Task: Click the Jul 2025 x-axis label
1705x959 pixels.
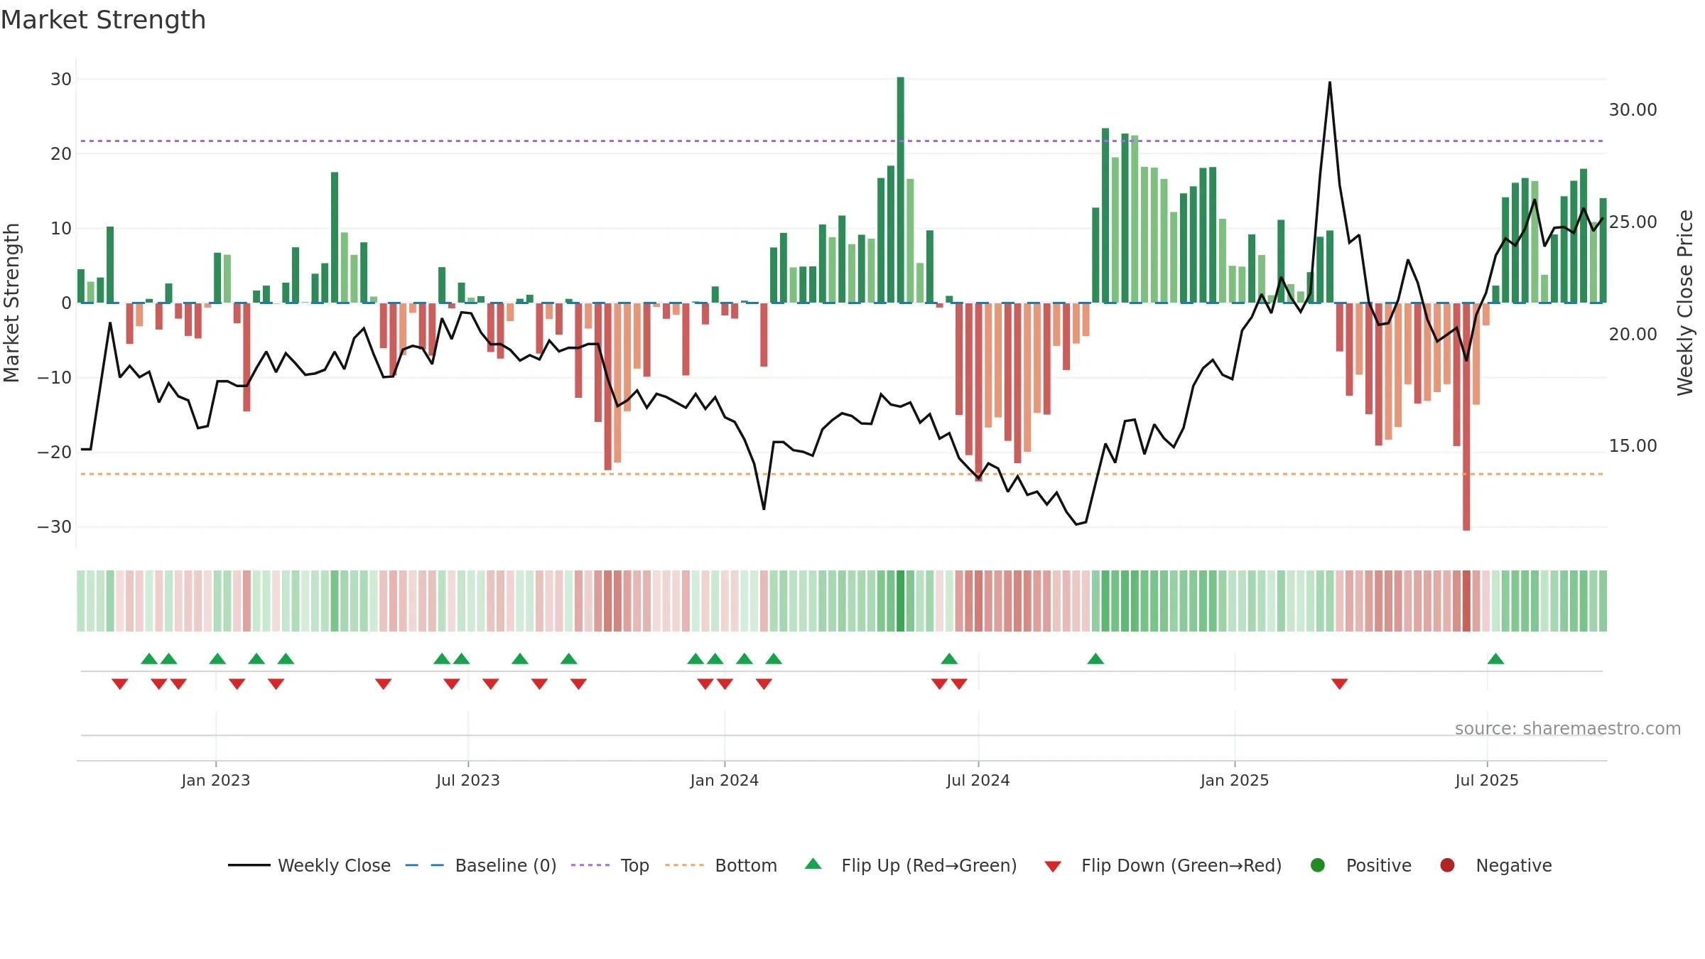Action: tap(1487, 780)
